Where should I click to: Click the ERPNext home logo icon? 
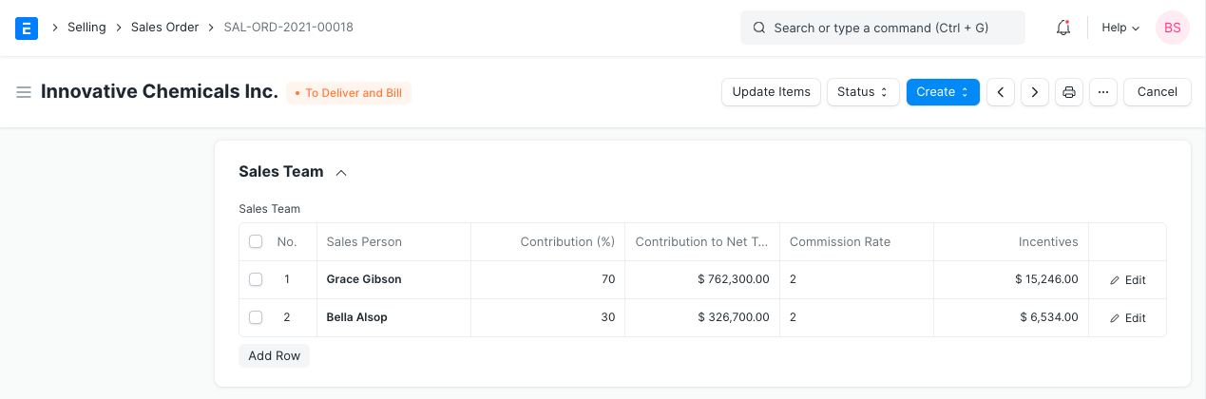pyautogui.click(x=27, y=28)
